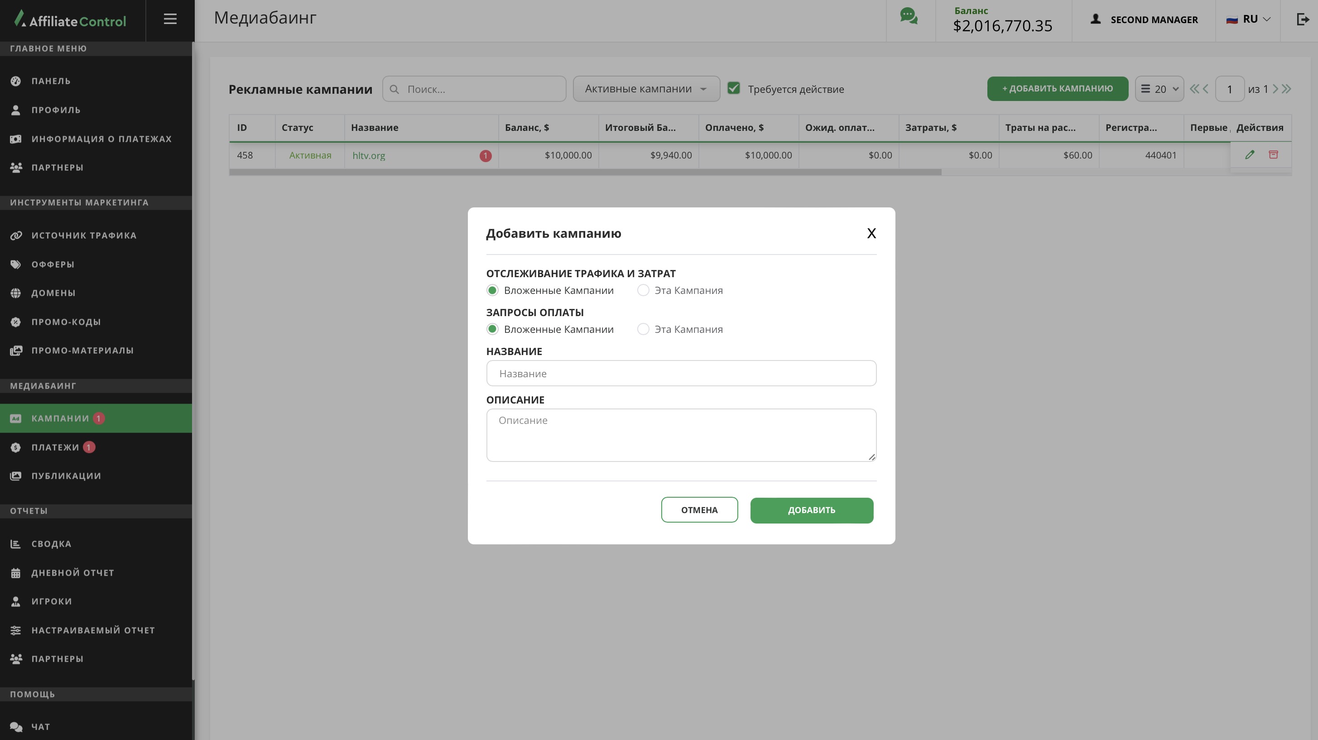Click the Second Manager user icon
1318x740 pixels.
[x=1096, y=19]
